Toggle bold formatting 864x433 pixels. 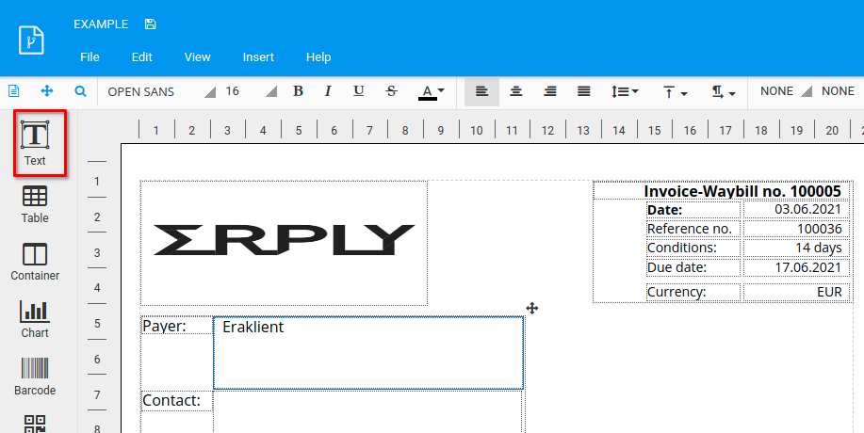[298, 91]
